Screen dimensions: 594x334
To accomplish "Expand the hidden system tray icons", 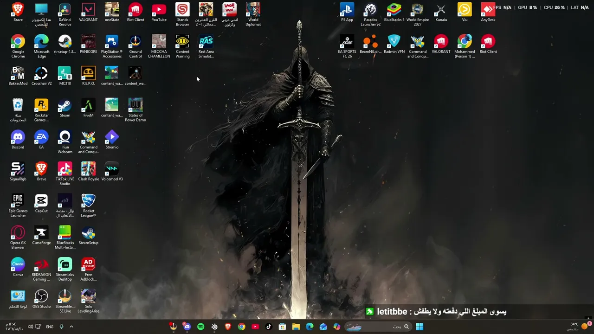I will click(x=71, y=327).
